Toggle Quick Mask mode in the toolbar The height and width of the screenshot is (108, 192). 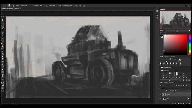(x=3, y=88)
